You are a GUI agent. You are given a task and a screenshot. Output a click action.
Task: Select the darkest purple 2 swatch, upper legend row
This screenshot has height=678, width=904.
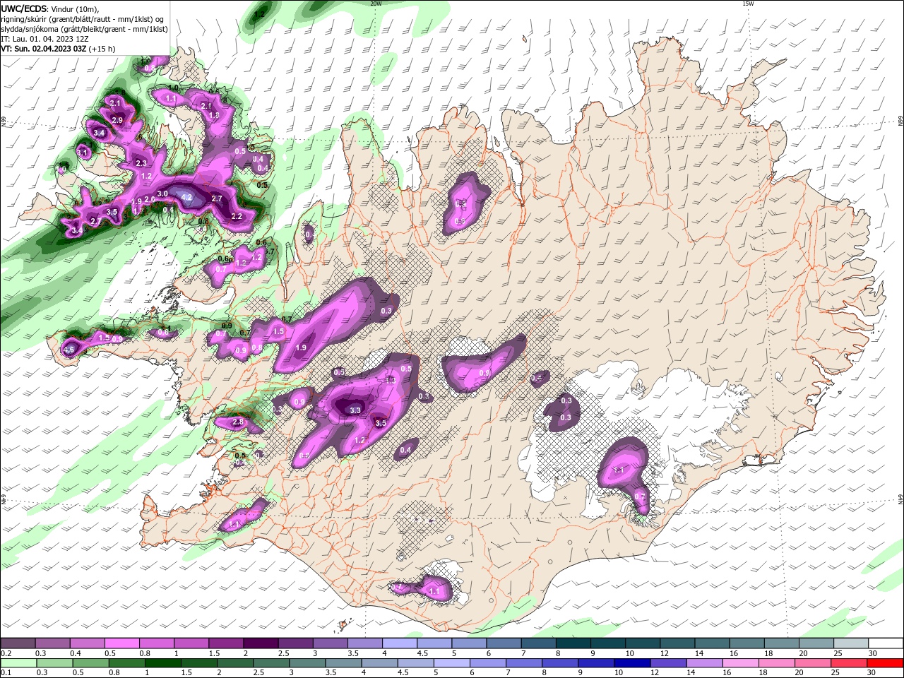coord(261,643)
